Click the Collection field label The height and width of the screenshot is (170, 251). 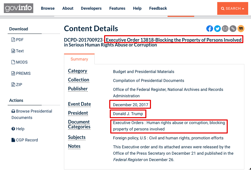[x=79, y=80]
